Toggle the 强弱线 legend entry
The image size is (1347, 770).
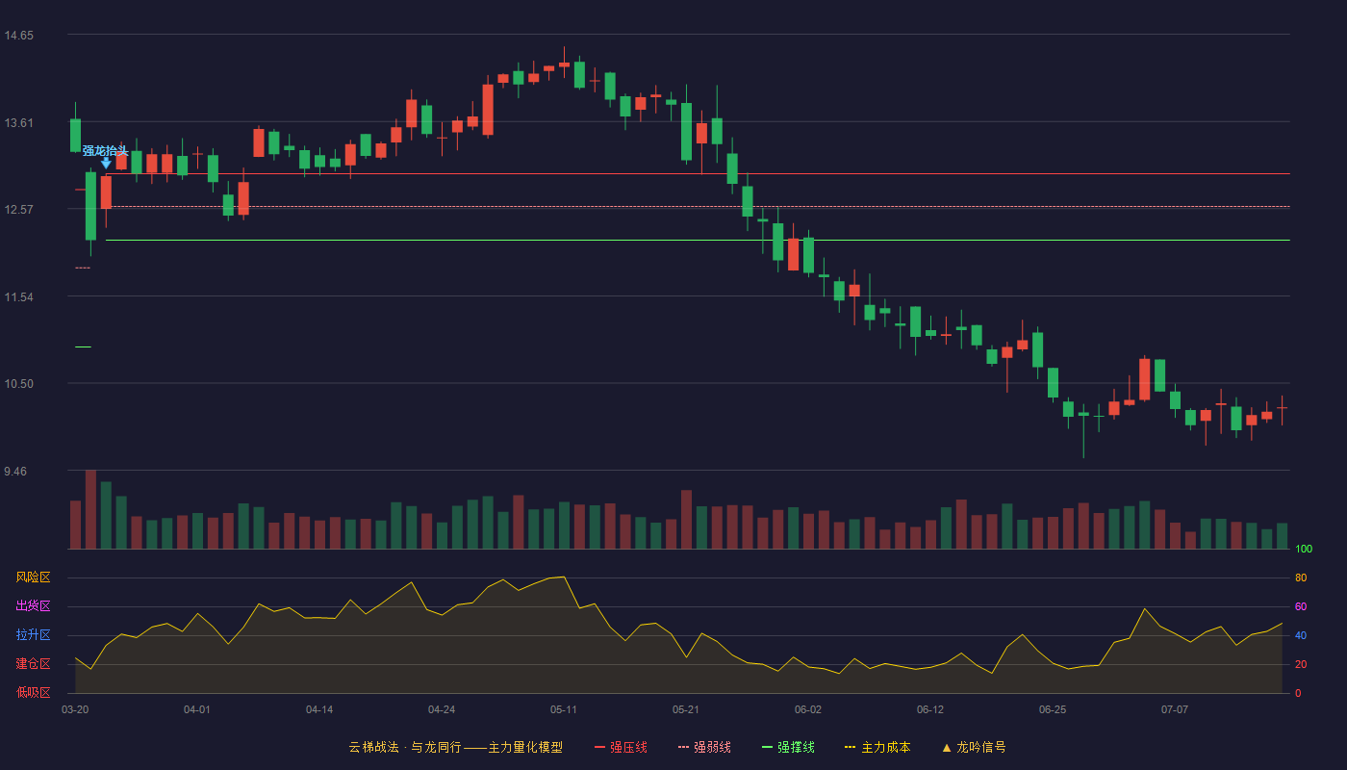point(704,747)
